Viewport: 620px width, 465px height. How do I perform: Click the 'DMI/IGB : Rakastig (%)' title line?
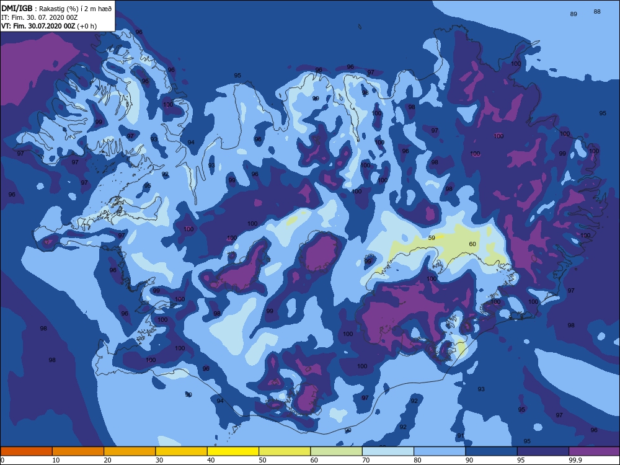pyautogui.click(x=56, y=8)
